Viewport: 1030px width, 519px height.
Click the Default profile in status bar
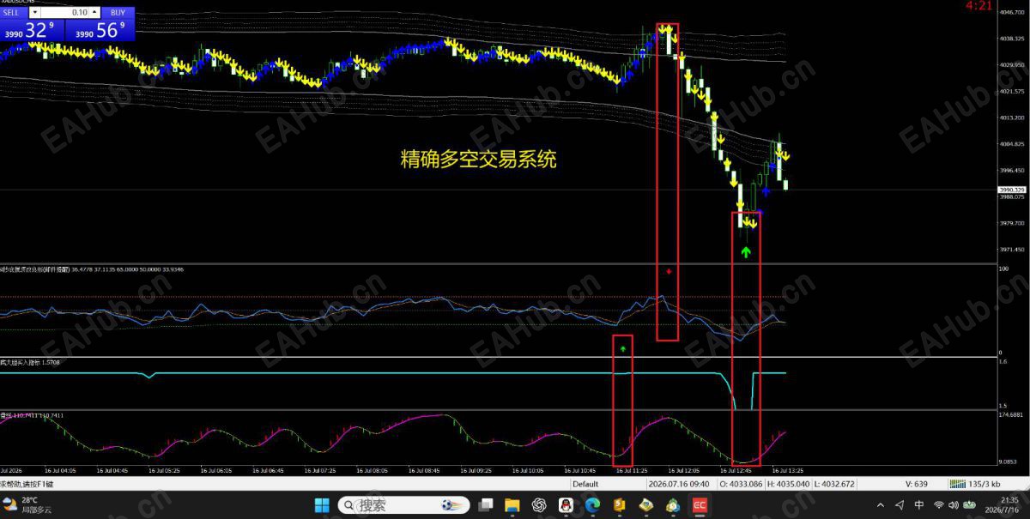click(585, 484)
